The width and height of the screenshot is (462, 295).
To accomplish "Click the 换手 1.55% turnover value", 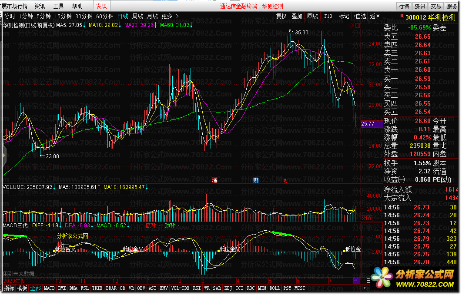I will (x=422, y=163).
